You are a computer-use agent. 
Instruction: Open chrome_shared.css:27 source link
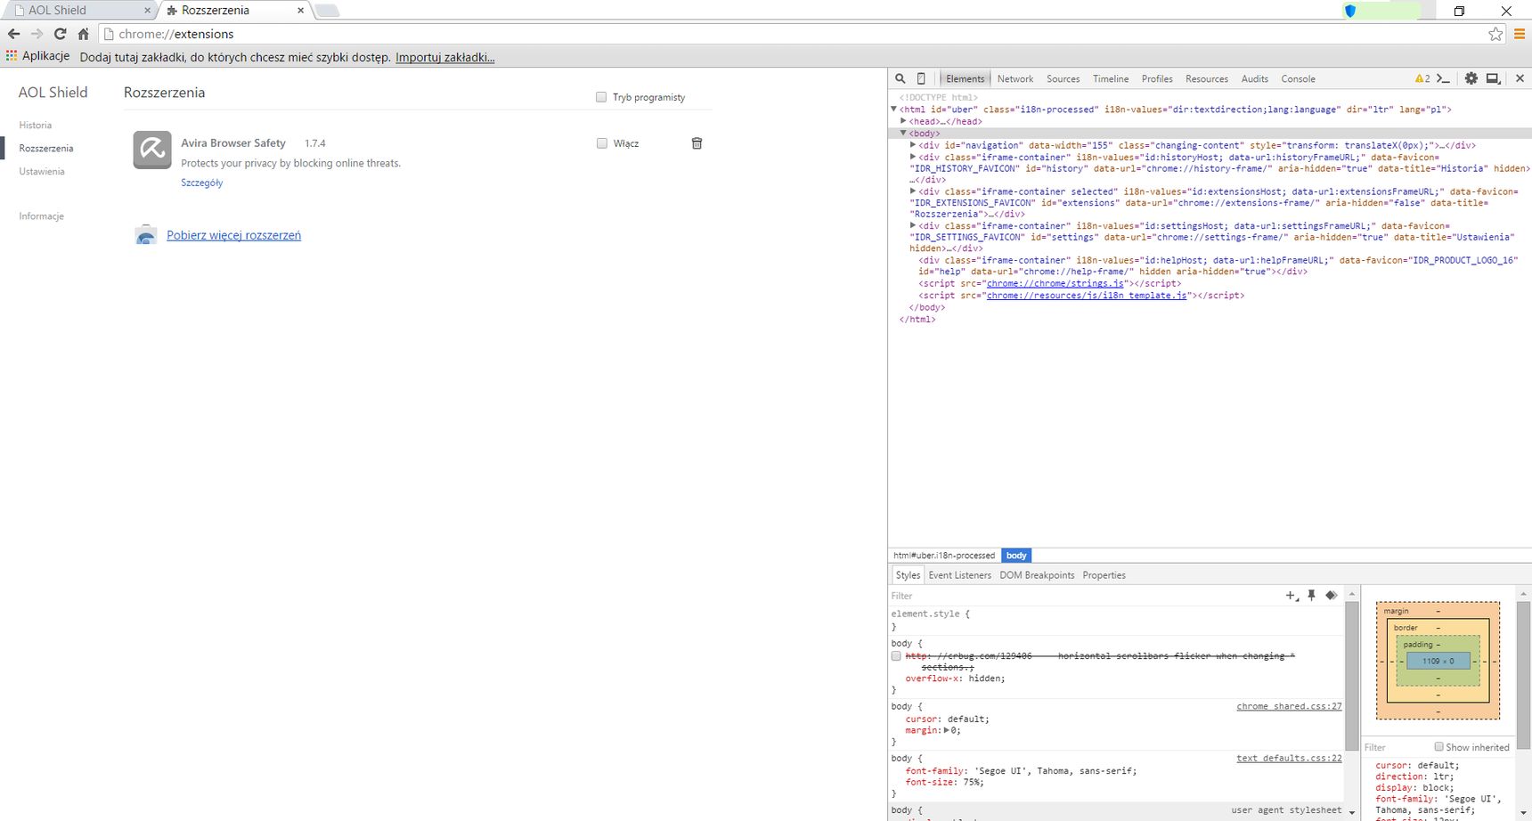tap(1289, 706)
